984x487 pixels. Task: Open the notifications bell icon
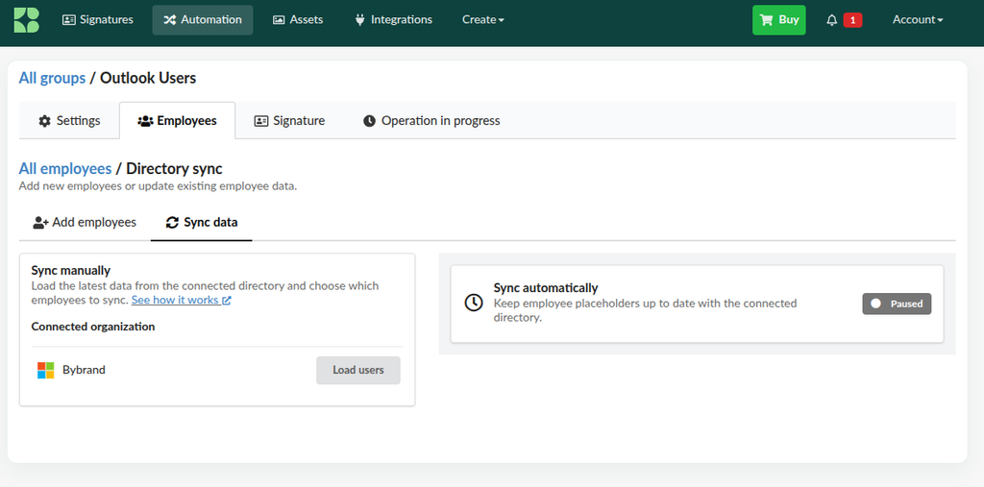[832, 20]
